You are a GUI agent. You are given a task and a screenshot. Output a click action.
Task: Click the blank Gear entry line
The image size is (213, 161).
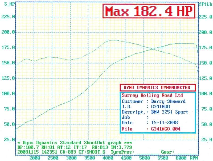pyautogui.click(x=186, y=152)
